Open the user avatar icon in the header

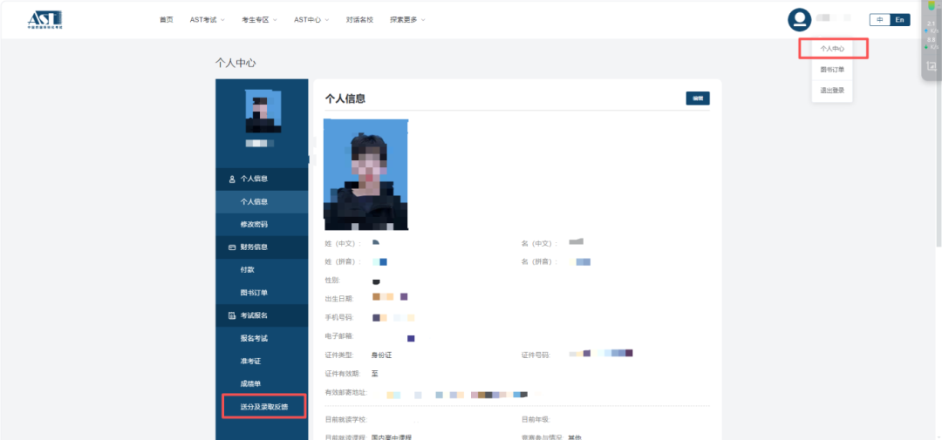[799, 20]
